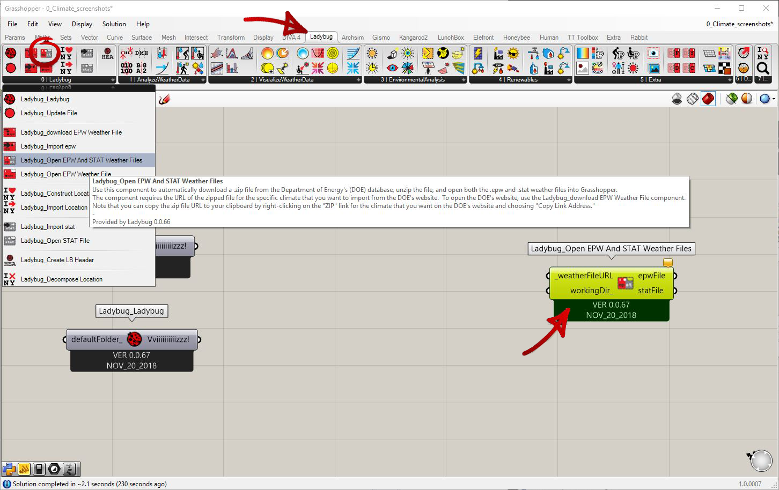Open the preview quality dropdown arrow
The height and width of the screenshot is (490, 779).
[774, 99]
